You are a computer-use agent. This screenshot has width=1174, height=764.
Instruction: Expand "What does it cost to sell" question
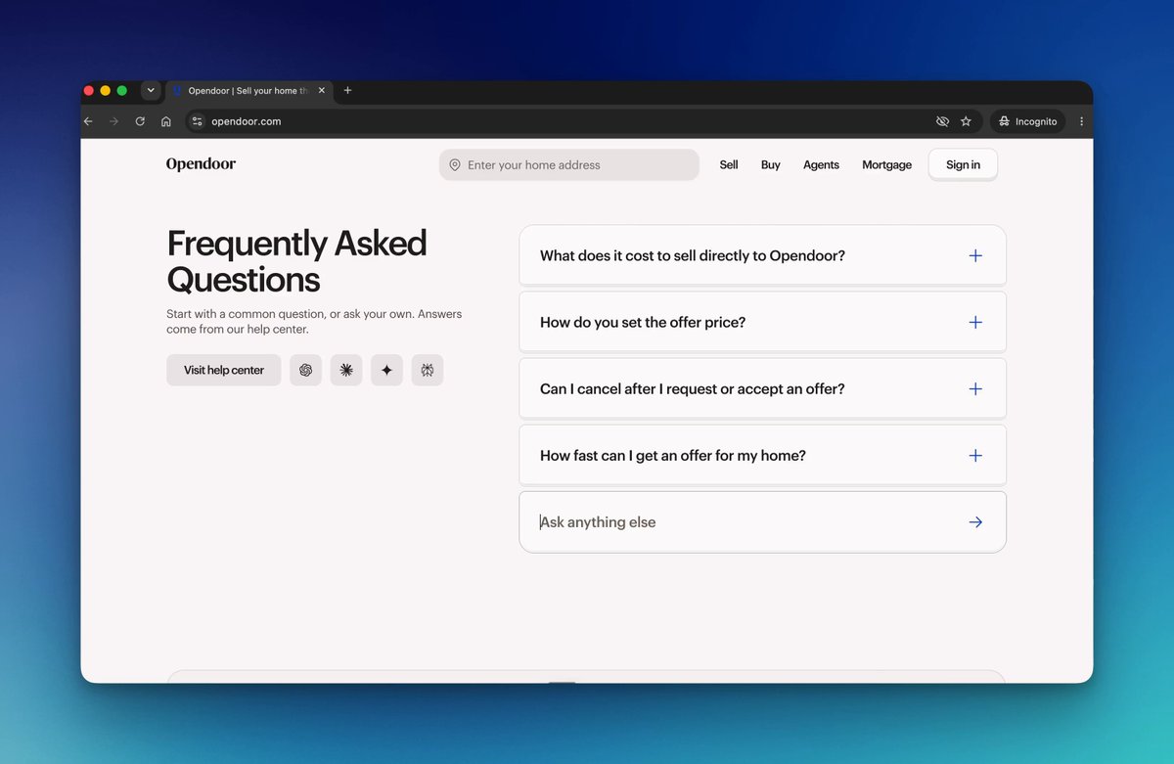click(762, 255)
